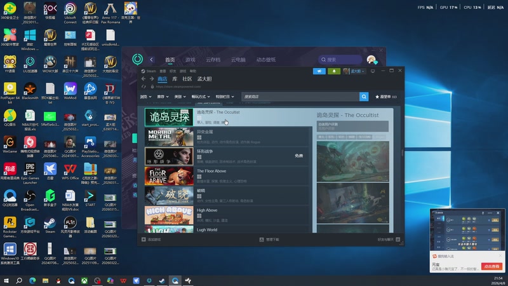
Task: Click 管理下载 in Steam's bottom bar
Action: pyautogui.click(x=269, y=240)
